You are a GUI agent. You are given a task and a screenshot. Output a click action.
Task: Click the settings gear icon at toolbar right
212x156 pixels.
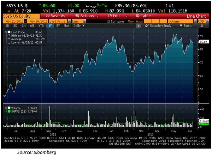(202, 26)
